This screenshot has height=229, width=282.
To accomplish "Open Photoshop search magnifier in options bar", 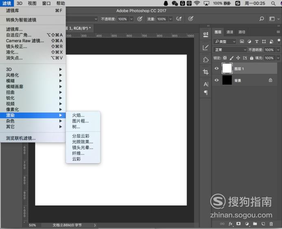I will [x=262, y=19].
